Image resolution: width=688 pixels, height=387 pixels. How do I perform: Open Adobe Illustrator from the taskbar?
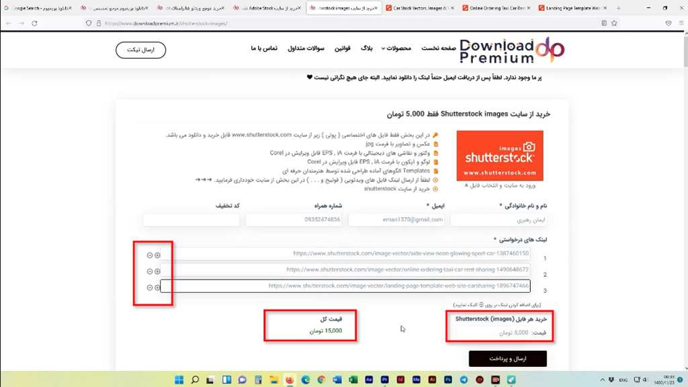pos(432,380)
